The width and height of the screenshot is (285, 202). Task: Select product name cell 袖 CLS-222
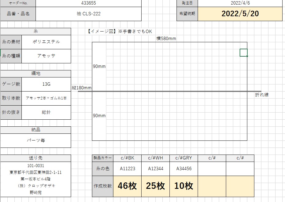click(x=89, y=14)
